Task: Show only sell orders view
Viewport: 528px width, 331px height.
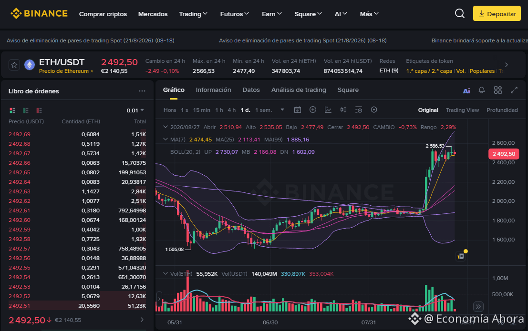Action: click(x=39, y=110)
